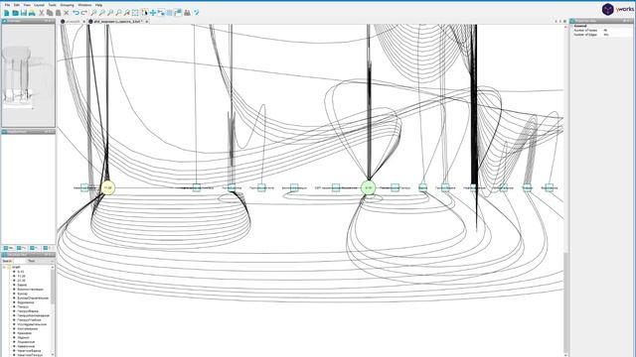Print the graph with the printer icon
The height and width of the screenshot is (357, 636).
(32, 13)
